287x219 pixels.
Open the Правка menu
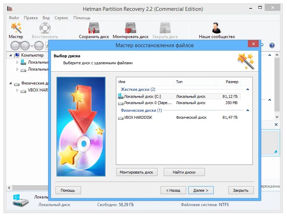(31, 18)
